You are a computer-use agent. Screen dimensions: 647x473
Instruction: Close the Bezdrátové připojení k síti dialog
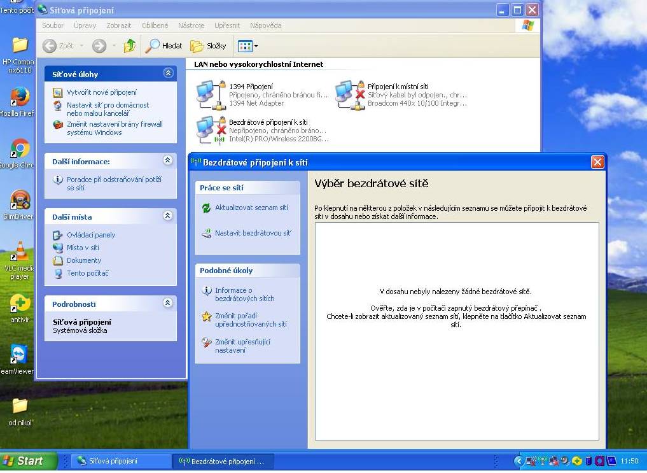click(x=597, y=162)
